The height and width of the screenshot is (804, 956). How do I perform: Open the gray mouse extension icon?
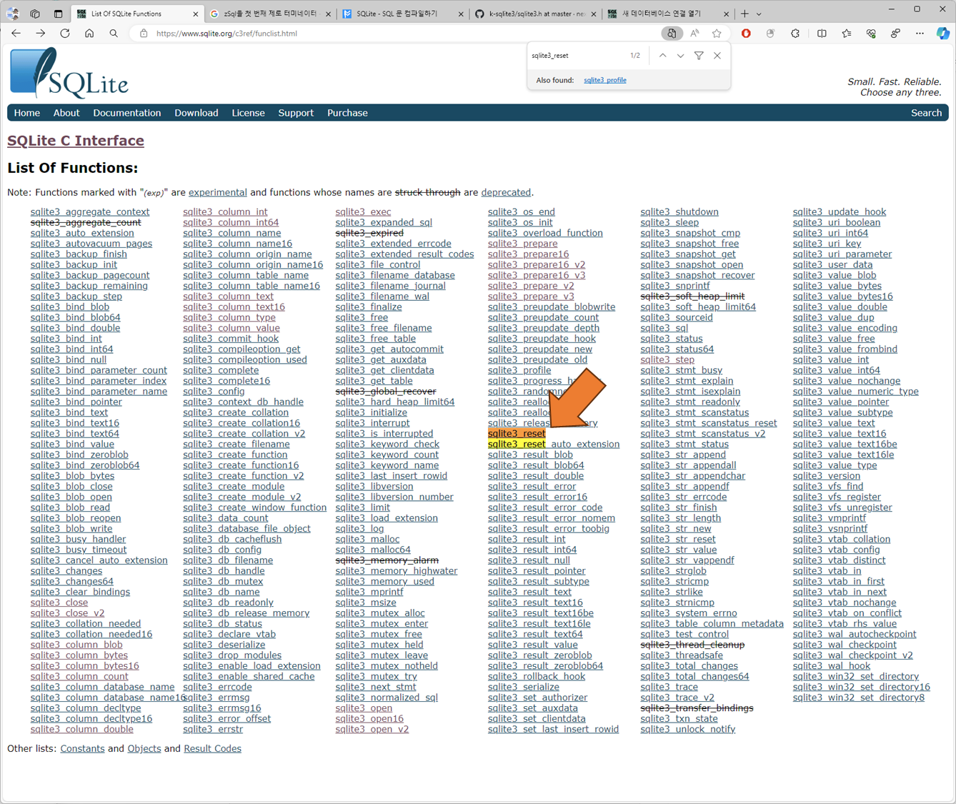tap(770, 34)
